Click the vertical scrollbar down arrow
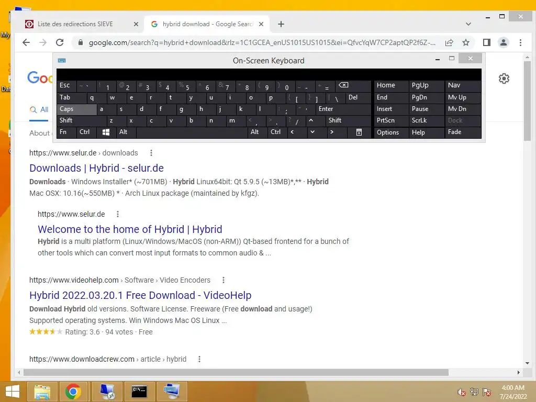Viewport: 536px width, 402px height. point(528,363)
